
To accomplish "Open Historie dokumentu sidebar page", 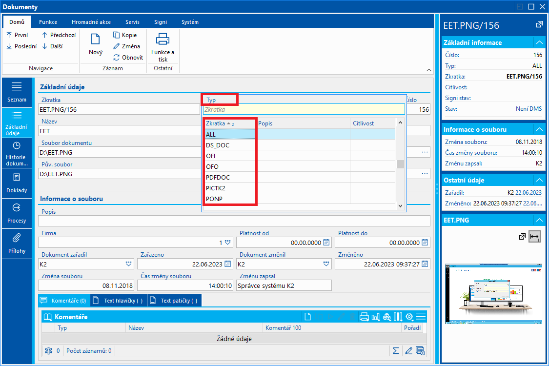I will tap(17, 153).
